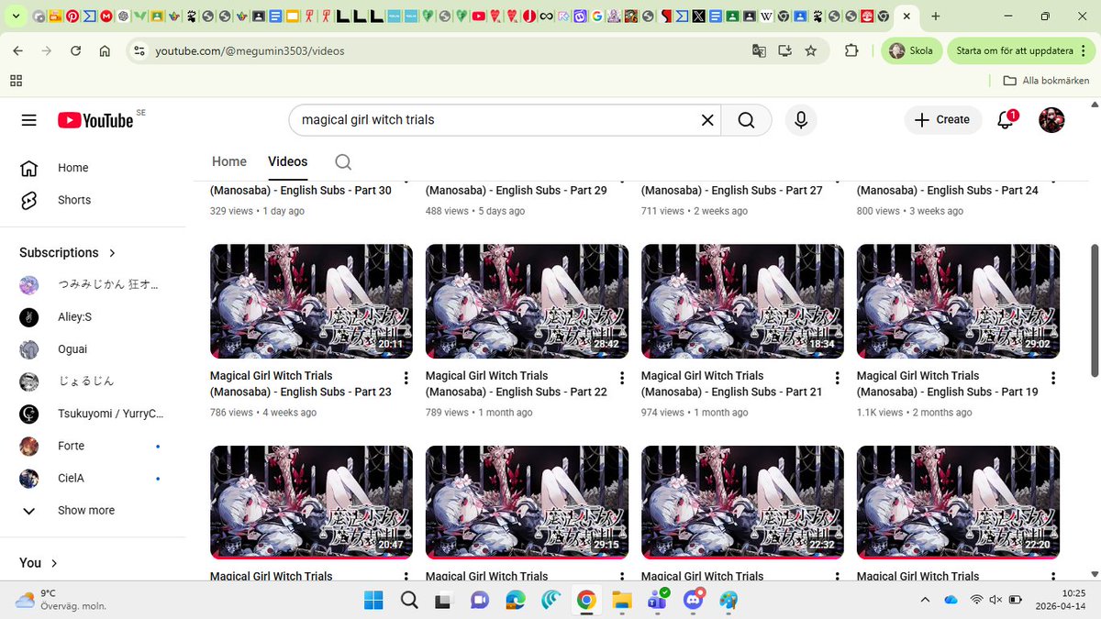
Task: Switch to the channel Home tab
Action: (229, 161)
